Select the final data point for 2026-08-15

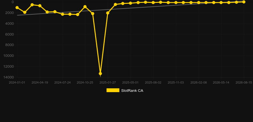pyautogui.click(x=244, y=2)
